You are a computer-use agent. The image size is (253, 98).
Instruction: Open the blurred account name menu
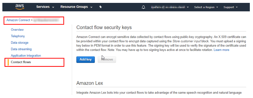click(x=170, y=7)
